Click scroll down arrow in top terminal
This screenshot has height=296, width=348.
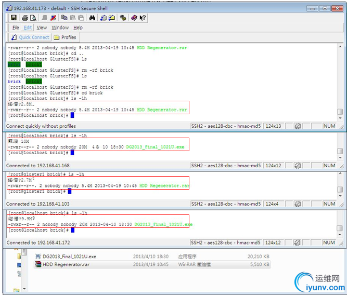pyautogui.click(x=340, y=118)
